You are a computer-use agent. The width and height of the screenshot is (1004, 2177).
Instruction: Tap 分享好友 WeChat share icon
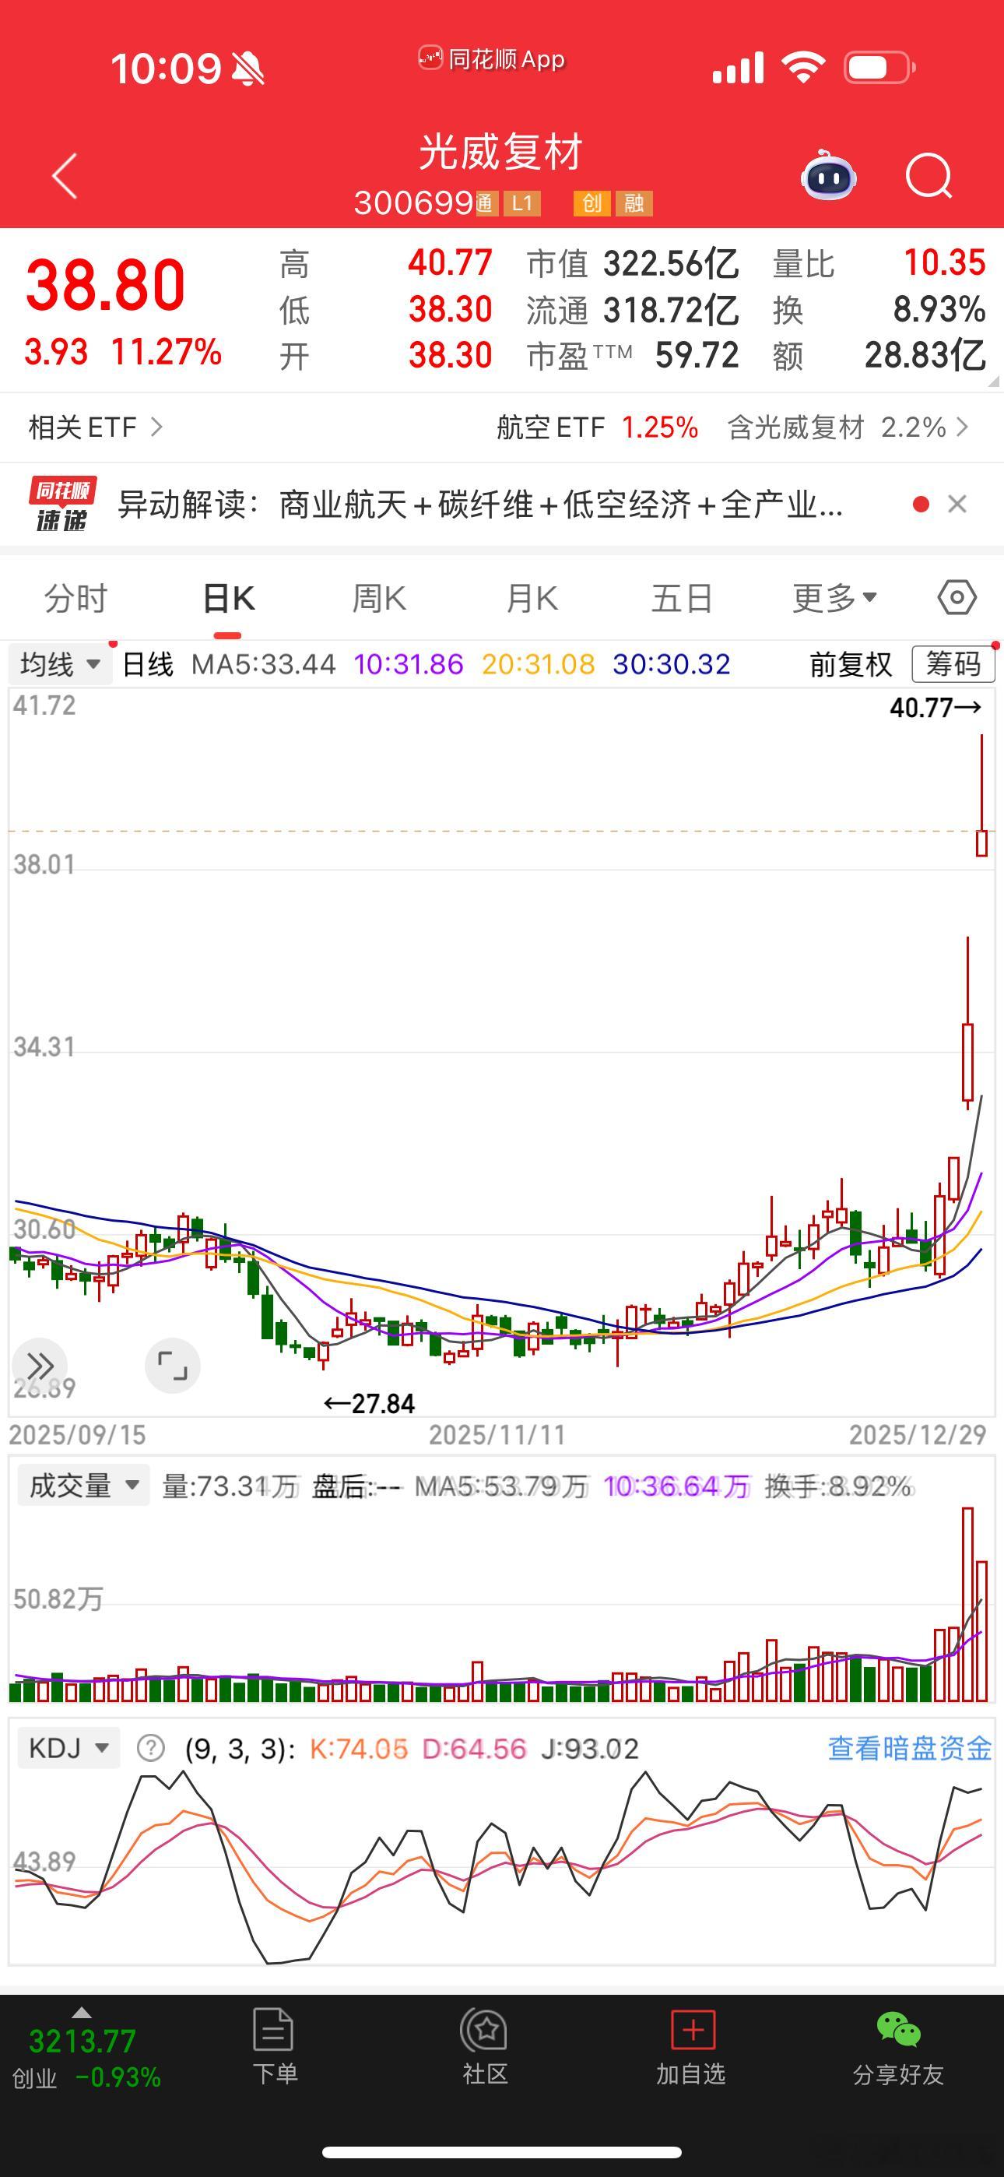tap(897, 2049)
